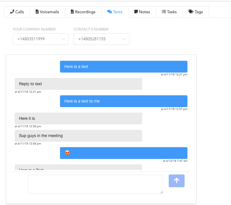The height and width of the screenshot is (205, 231).
Task: Click the tags icon on Tags tab
Action: [191, 12]
